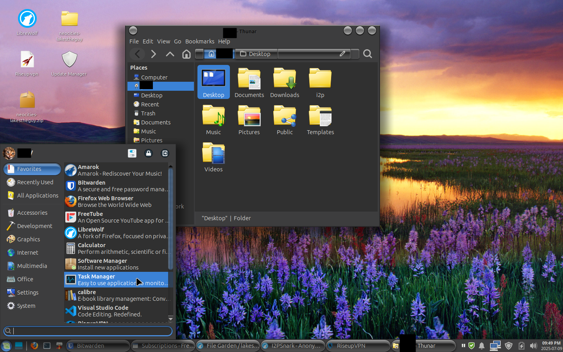This screenshot has width=563, height=352.
Task: Open the Thunar search icon
Action: point(368,54)
